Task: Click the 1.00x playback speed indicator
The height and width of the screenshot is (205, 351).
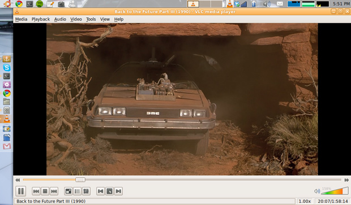Action: [305, 201]
